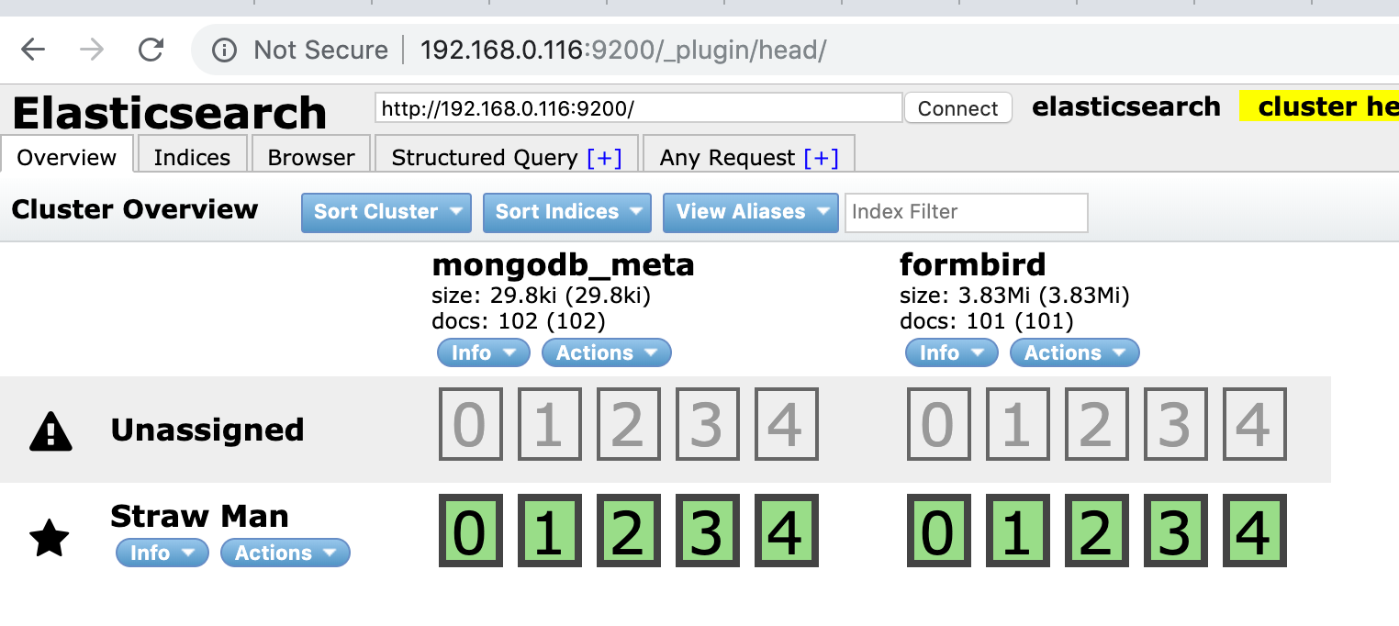Open mongodb_meta Actions dropdown
Image resolution: width=1399 pixels, height=626 pixels.
click(607, 352)
